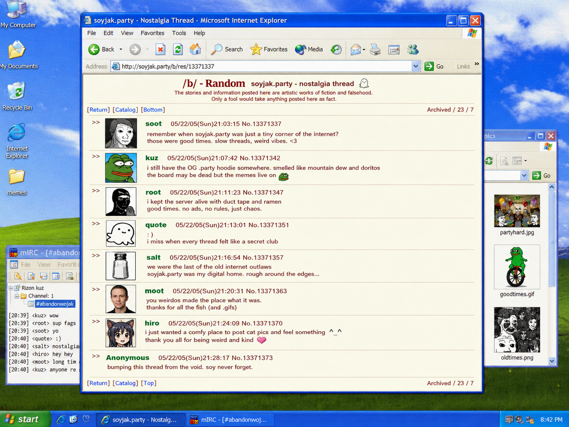Screen dimensions: 569x427
Task: Click post number No.13371342
Action: [260, 158]
